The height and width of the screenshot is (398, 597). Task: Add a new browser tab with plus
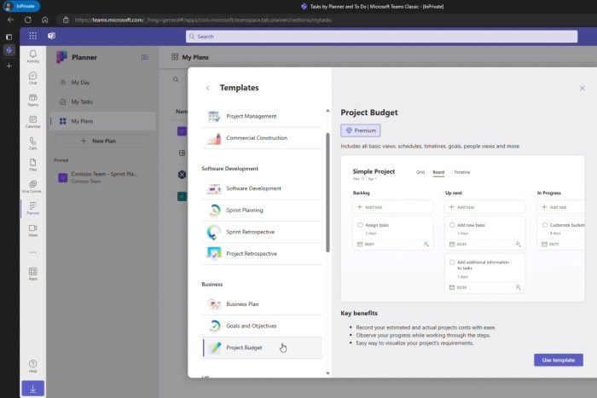9,66
